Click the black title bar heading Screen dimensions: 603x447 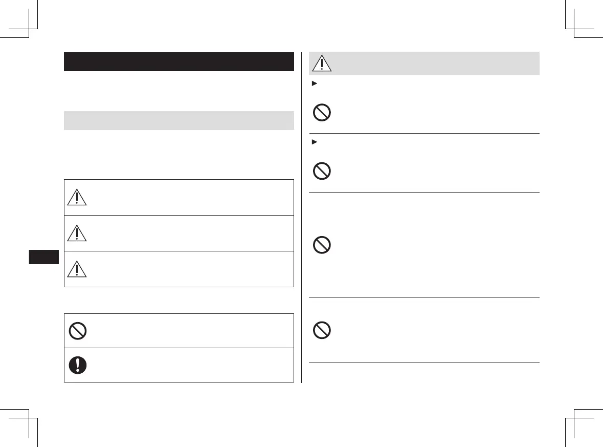pyautogui.click(x=178, y=61)
